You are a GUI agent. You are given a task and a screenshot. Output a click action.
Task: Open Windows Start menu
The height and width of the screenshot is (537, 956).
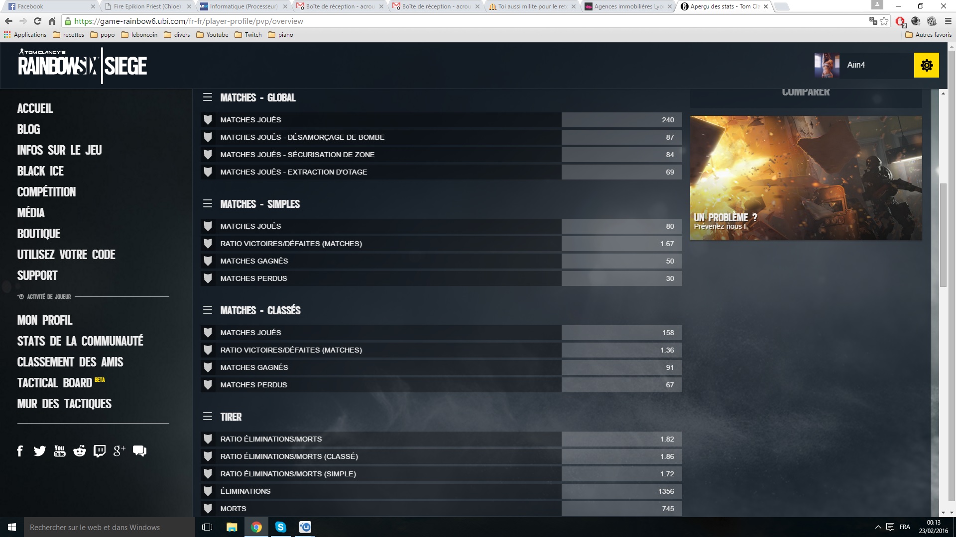tap(12, 527)
